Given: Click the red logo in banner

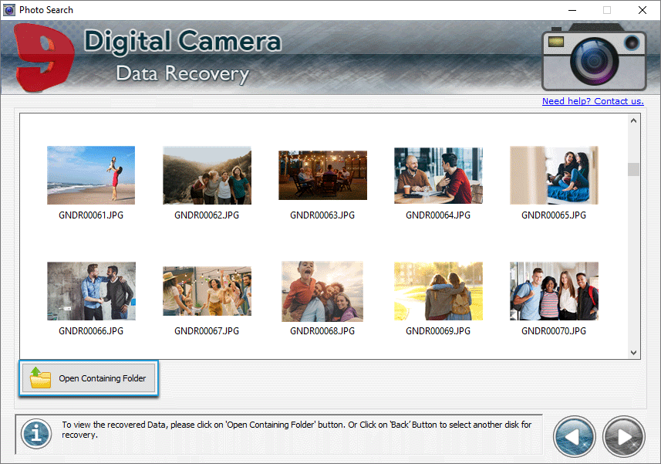Looking at the screenshot, I should [x=44, y=55].
